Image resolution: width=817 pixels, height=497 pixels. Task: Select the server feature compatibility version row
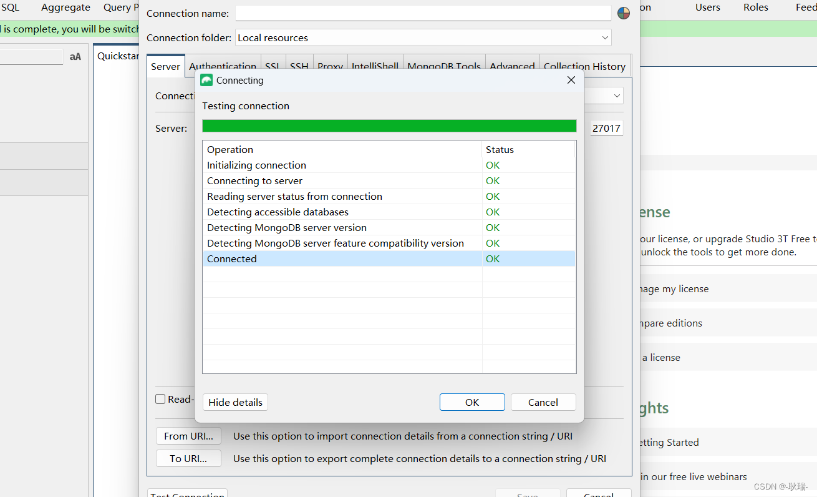(389, 243)
